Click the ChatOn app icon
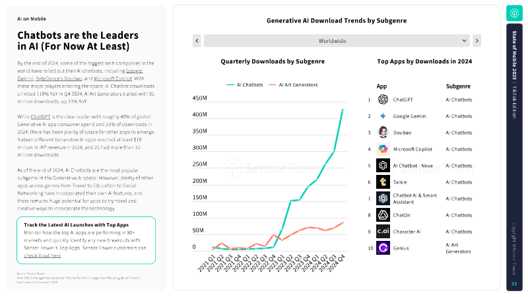The width and height of the screenshot is (528, 297). [383, 215]
